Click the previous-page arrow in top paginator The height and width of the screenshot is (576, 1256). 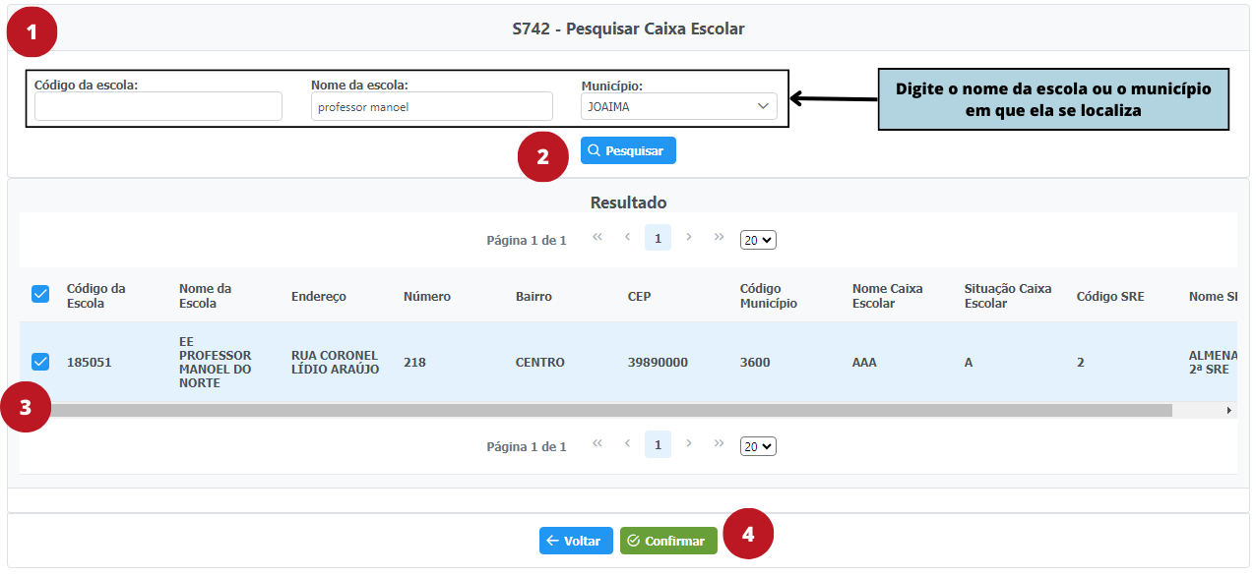click(x=627, y=237)
